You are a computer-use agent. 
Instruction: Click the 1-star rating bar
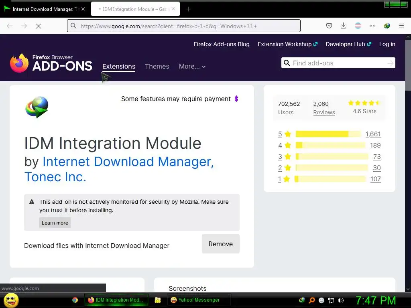point(330,179)
